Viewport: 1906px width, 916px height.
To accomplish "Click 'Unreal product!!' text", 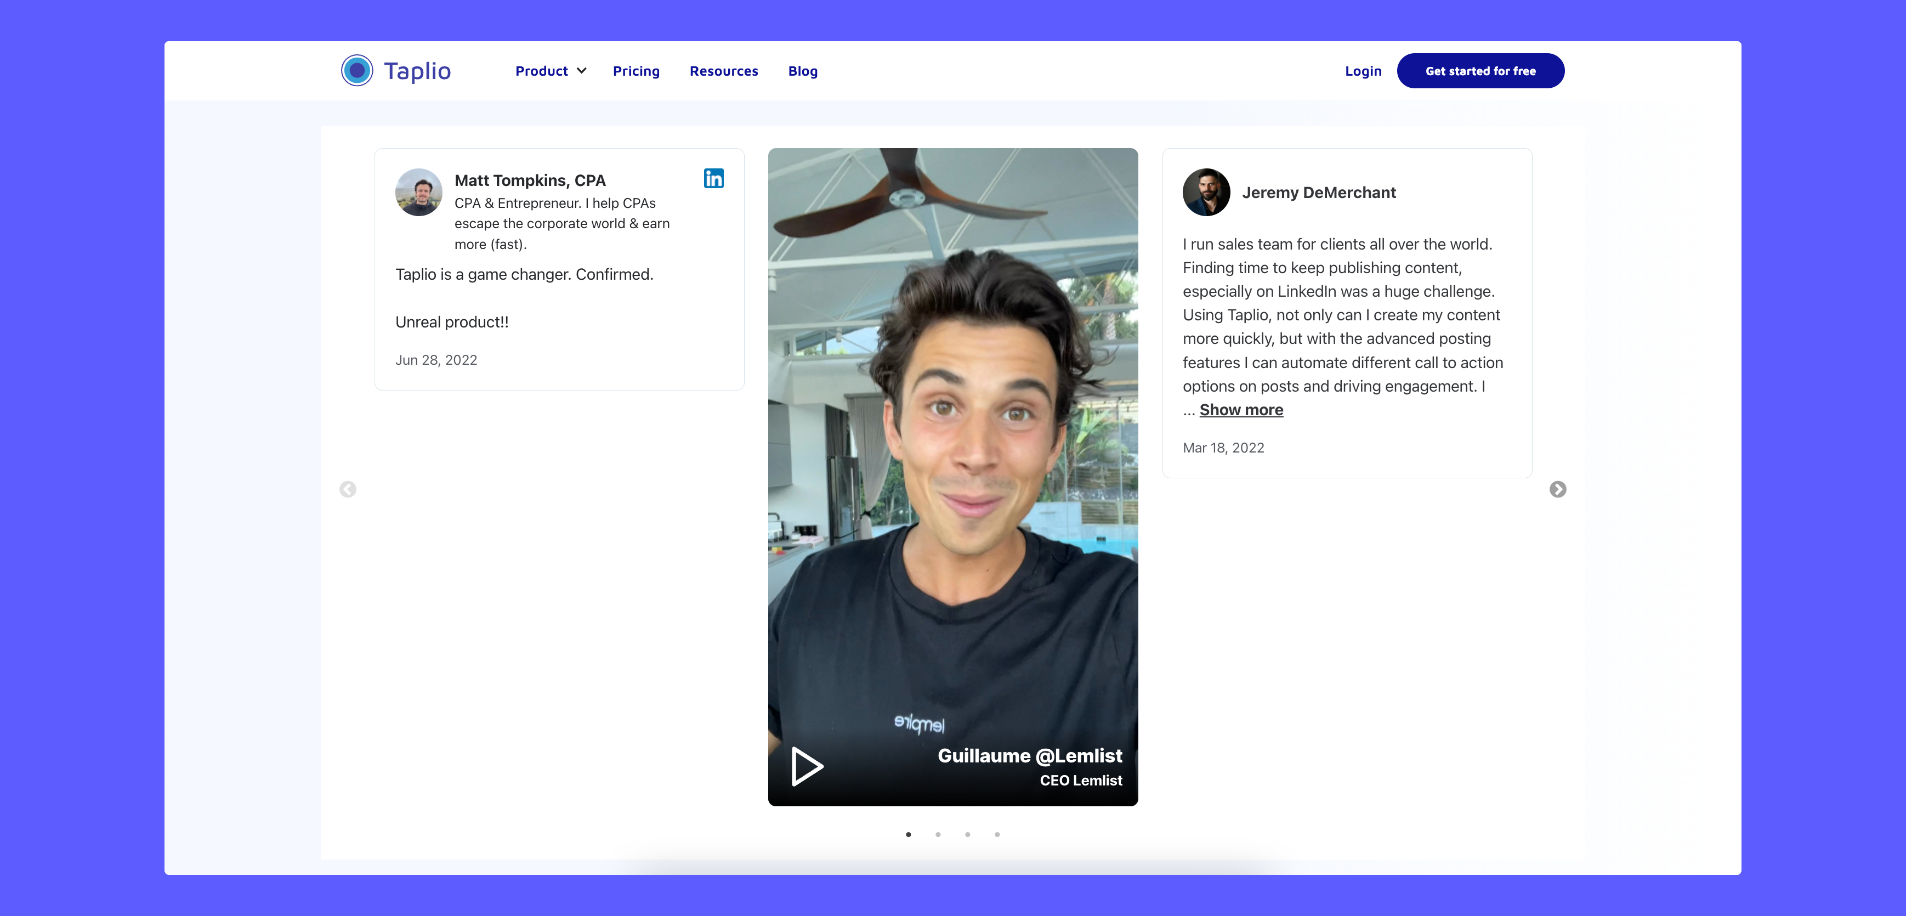I will pos(452,323).
